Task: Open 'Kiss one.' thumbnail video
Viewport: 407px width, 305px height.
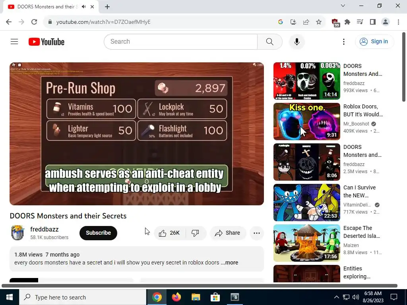Action: click(306, 122)
